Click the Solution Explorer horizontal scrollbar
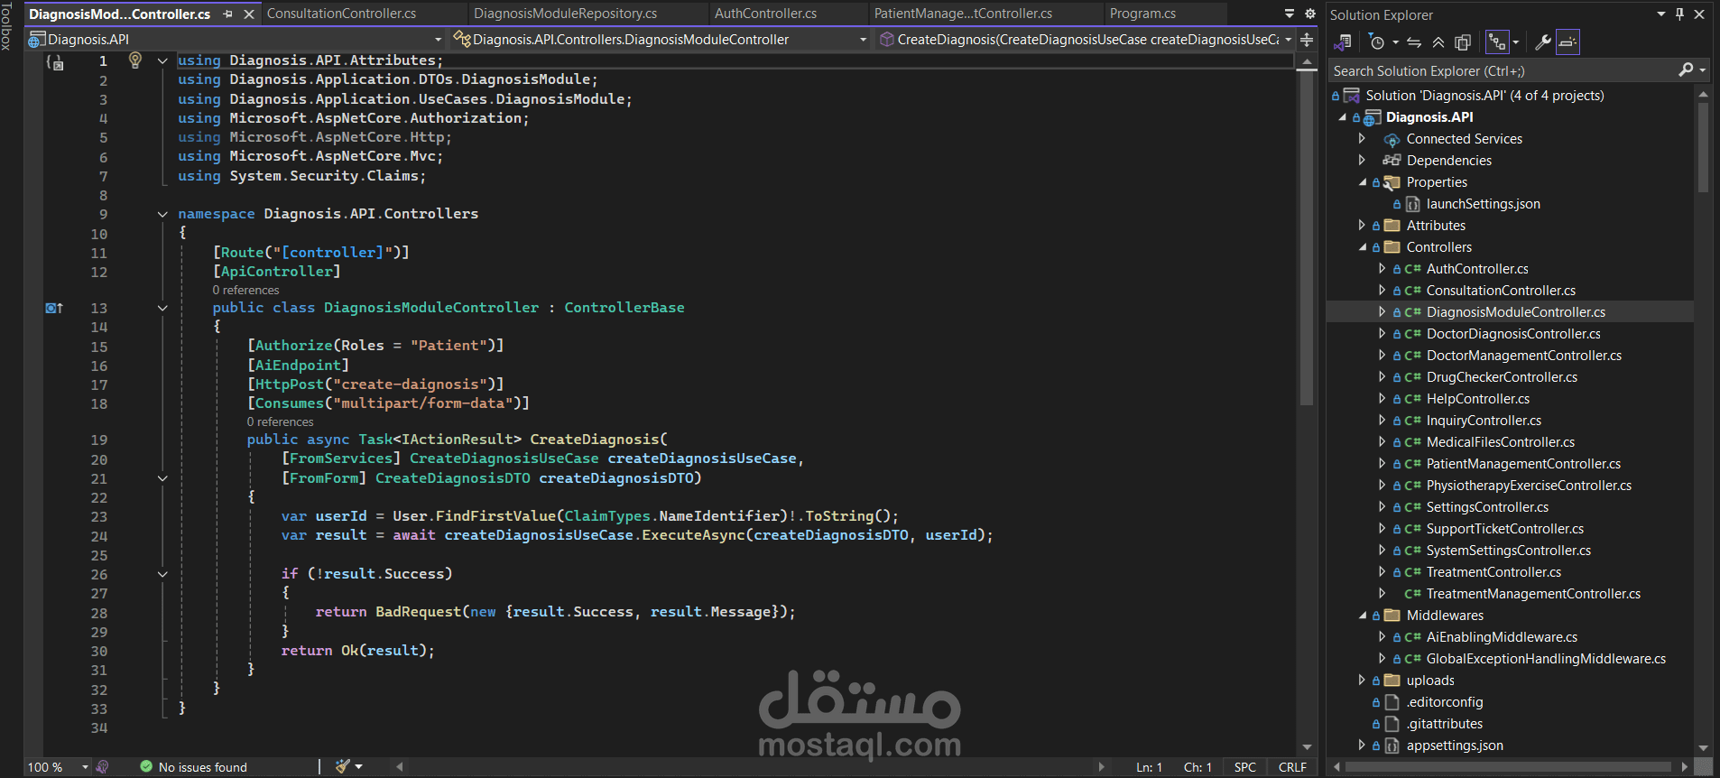The width and height of the screenshot is (1720, 778). point(1508,767)
